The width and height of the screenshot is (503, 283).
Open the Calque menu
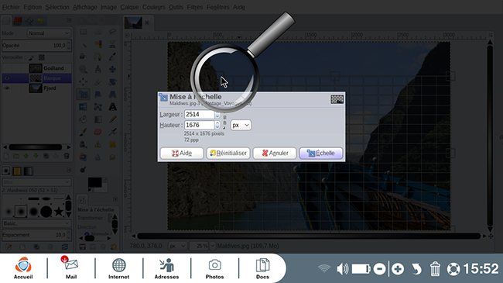coord(129,7)
